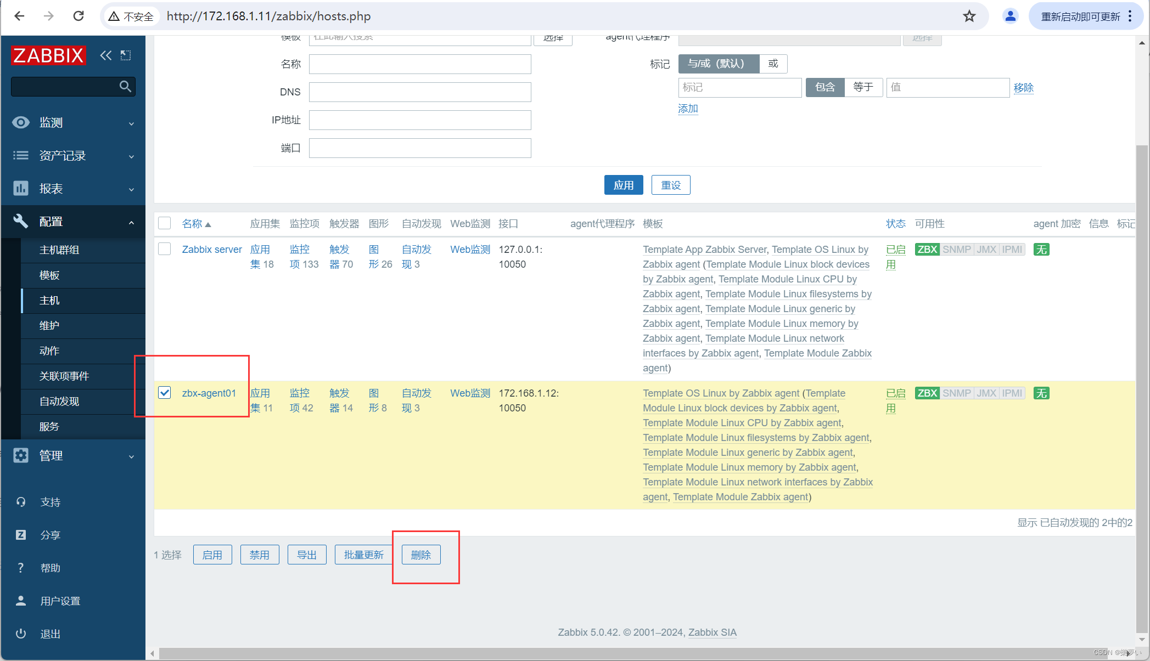1150x661 pixels.
Task: Click the 分享 (Share) icon in sidebar
Action: coord(21,535)
